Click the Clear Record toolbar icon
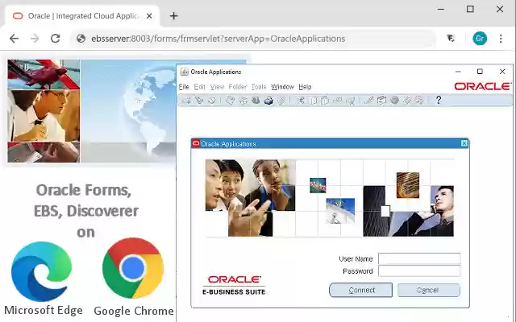 point(337,100)
